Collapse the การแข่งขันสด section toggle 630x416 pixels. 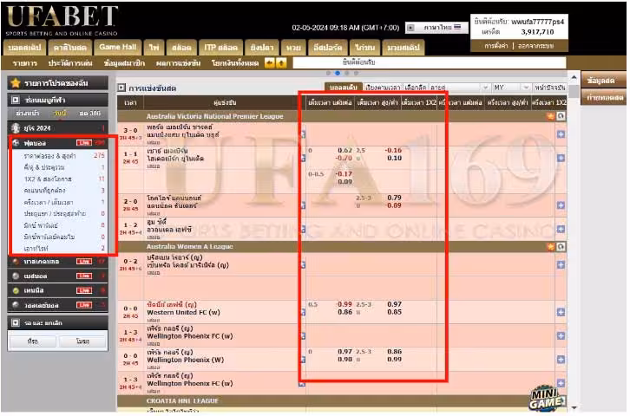pos(121,88)
